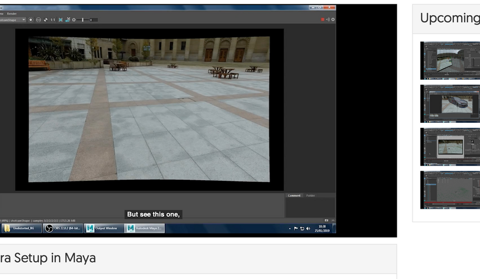The height and width of the screenshot is (279, 480).
Task: Click the 'But see this one,' subtitle caption
Action: 153,214
